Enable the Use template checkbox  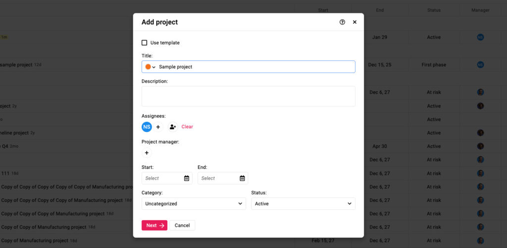tap(144, 43)
